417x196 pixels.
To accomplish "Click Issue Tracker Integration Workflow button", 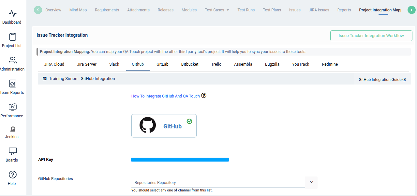I will [x=371, y=35].
